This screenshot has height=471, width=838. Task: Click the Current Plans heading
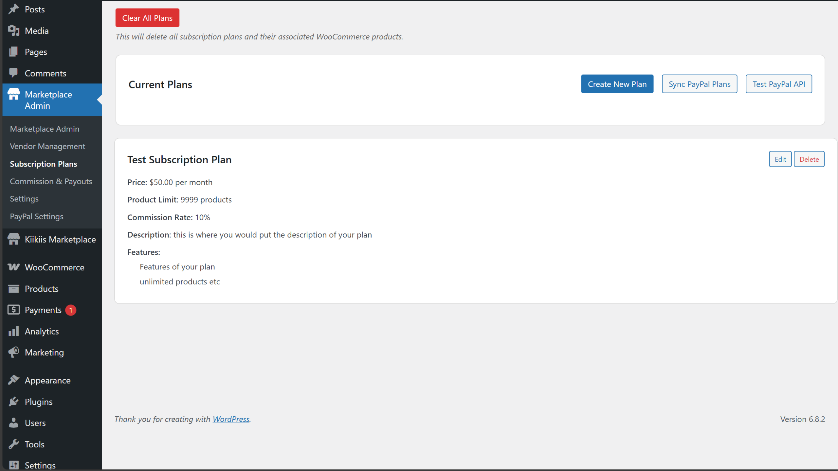click(x=160, y=84)
